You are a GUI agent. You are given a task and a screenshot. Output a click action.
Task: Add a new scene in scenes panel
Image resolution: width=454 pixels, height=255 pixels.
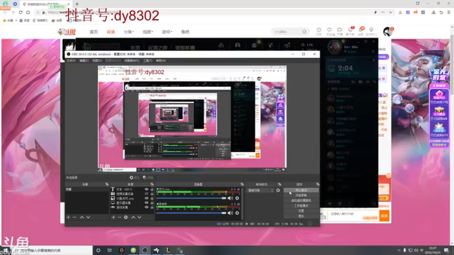tap(68, 217)
